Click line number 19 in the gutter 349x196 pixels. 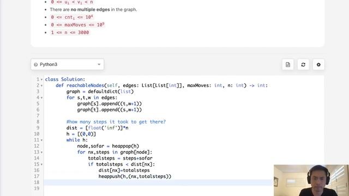(x=37, y=188)
